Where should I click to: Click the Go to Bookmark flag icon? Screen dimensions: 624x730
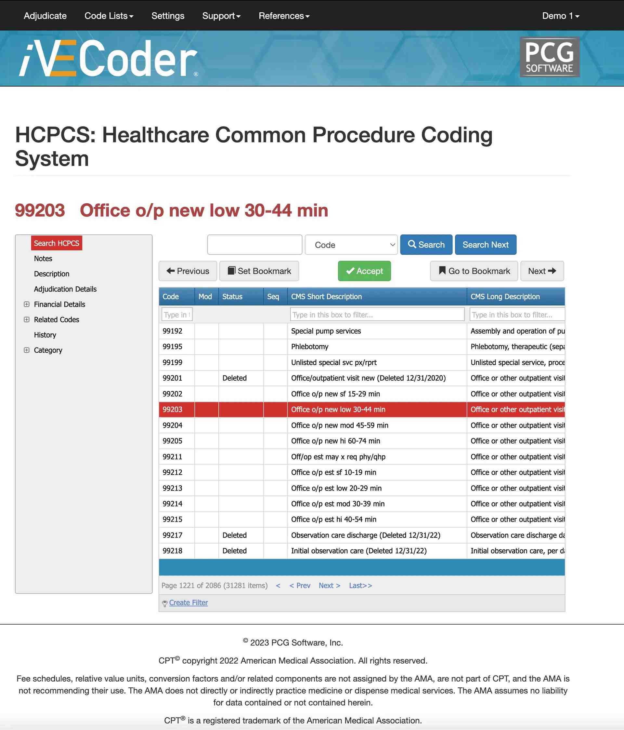(441, 270)
